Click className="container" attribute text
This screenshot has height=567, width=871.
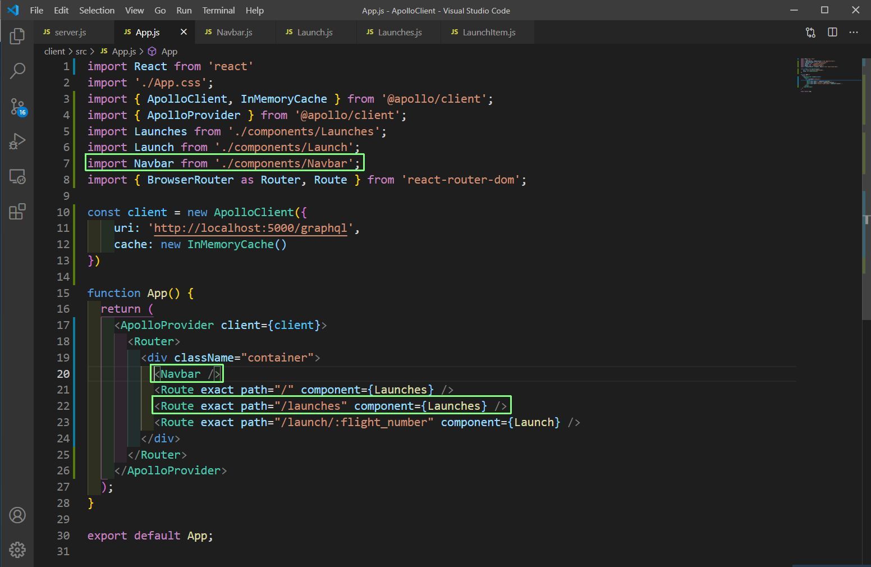(x=244, y=358)
